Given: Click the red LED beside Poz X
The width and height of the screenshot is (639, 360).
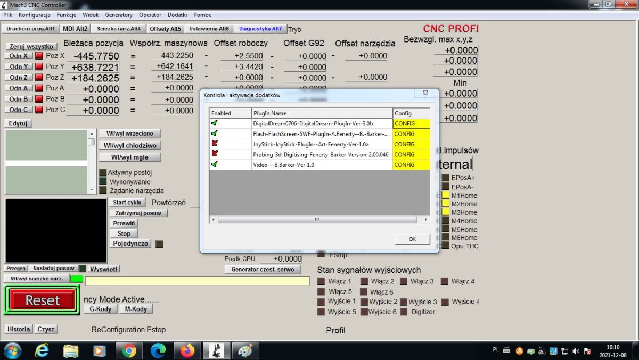Looking at the screenshot, I should 38,56.
